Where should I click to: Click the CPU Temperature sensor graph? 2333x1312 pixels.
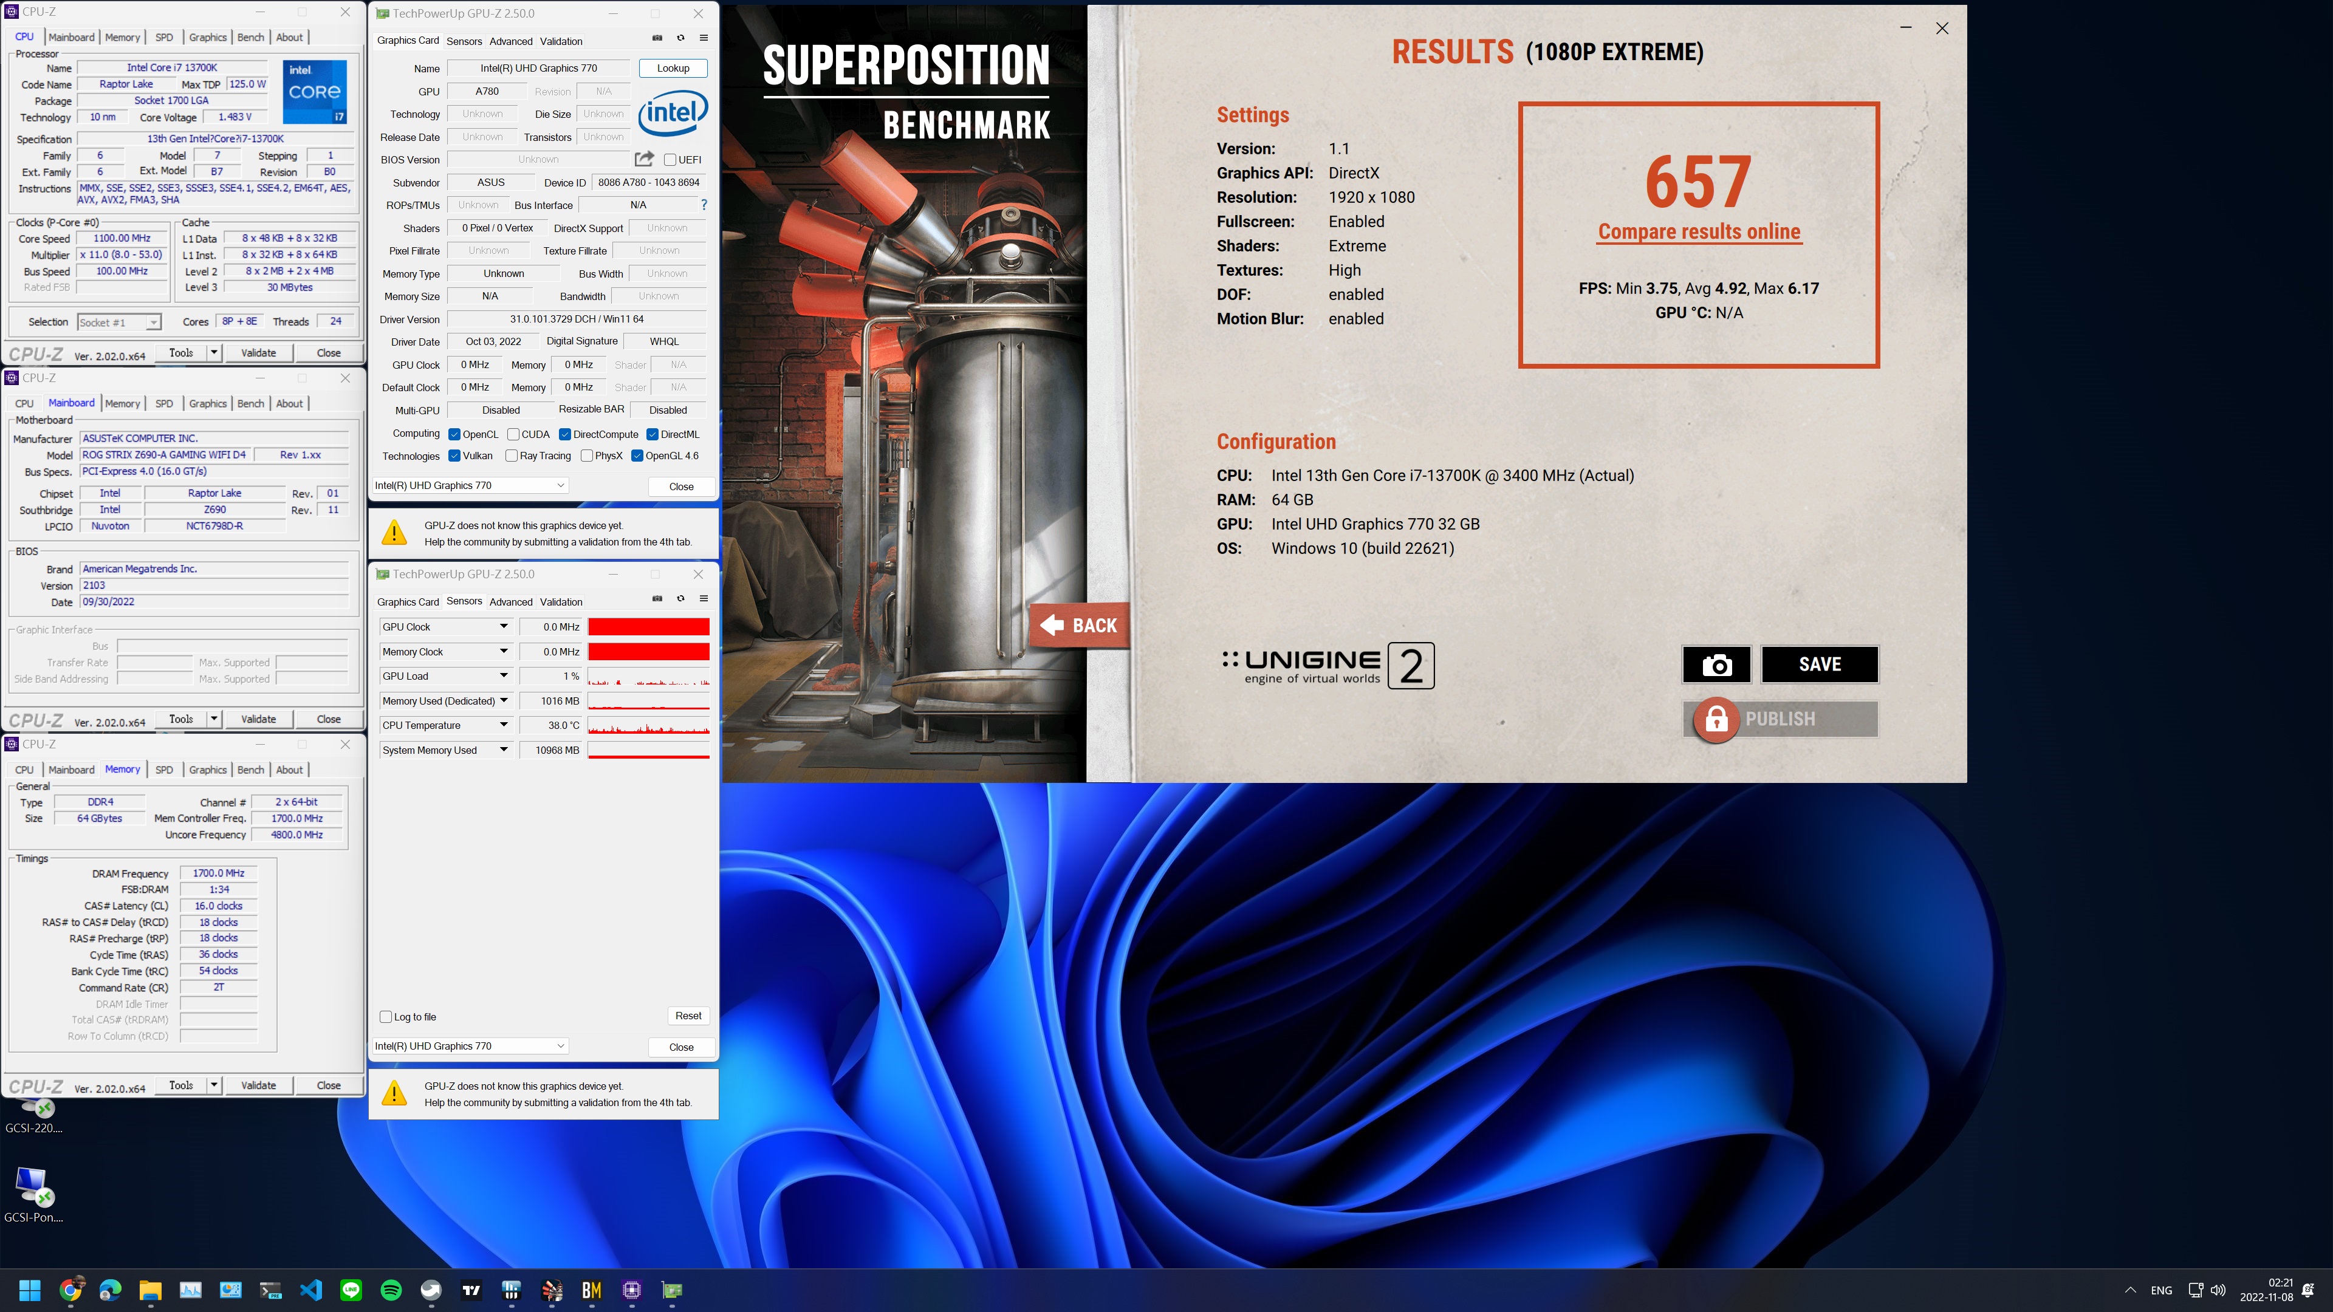click(x=648, y=725)
